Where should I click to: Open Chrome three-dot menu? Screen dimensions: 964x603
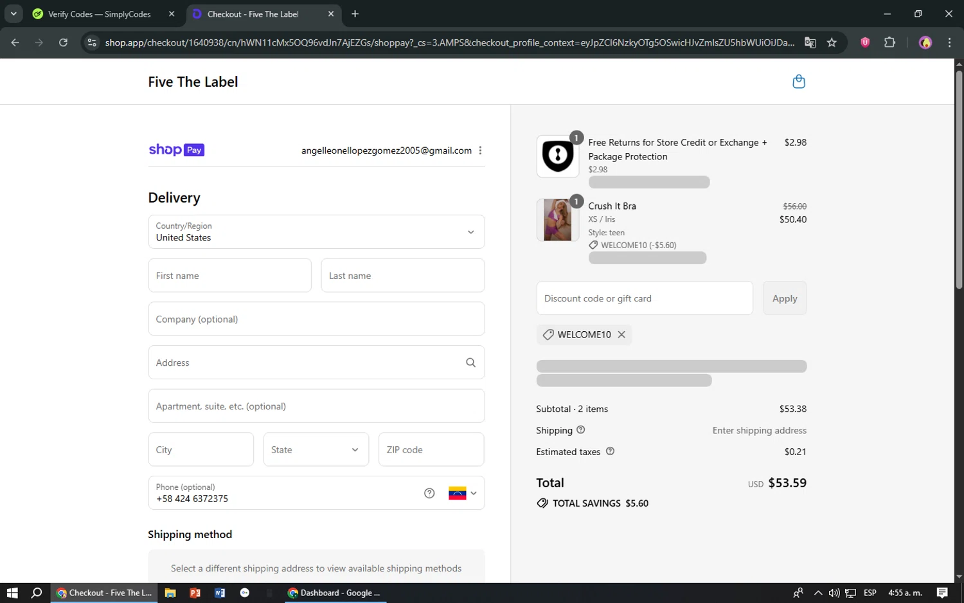(x=949, y=42)
